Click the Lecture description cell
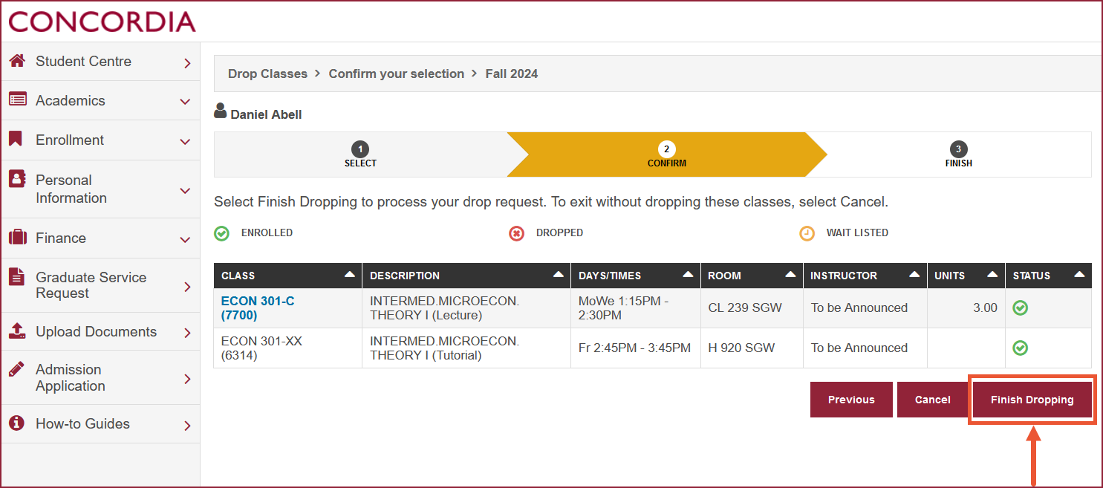 pos(466,308)
